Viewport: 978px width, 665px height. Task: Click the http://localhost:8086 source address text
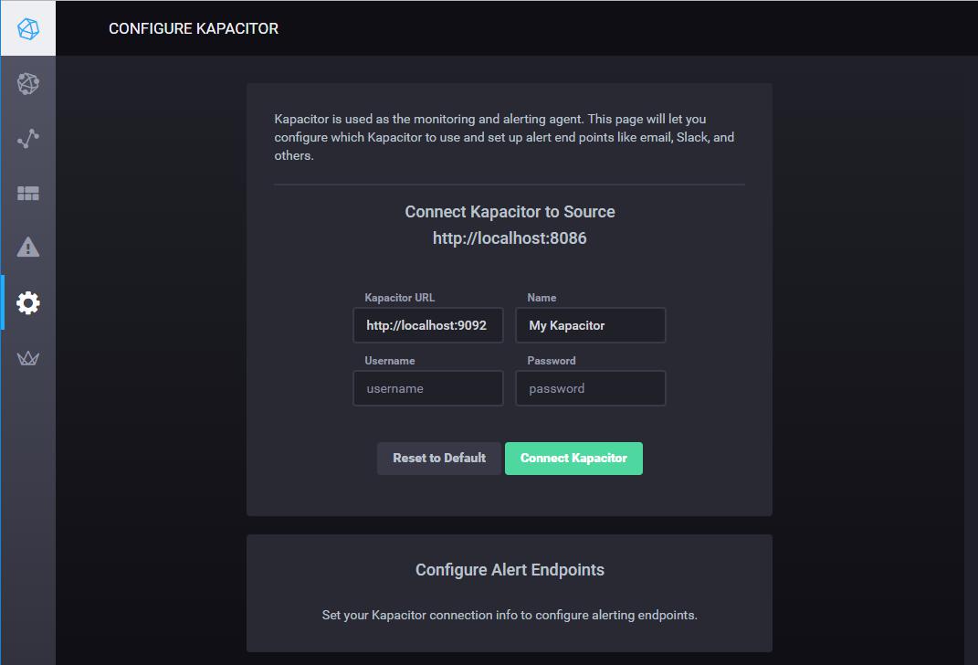[510, 238]
